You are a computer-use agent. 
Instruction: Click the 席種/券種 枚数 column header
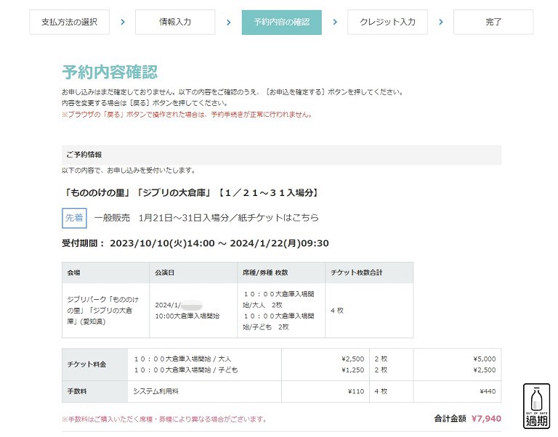tap(281, 273)
